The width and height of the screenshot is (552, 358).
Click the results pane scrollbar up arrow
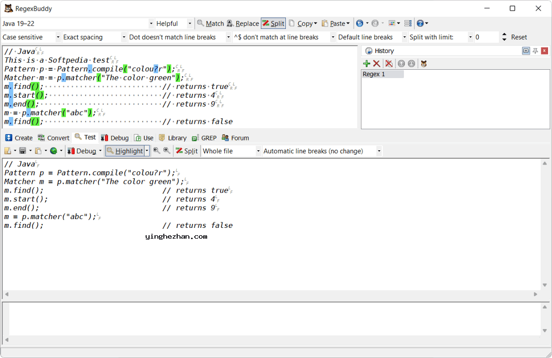point(545,307)
